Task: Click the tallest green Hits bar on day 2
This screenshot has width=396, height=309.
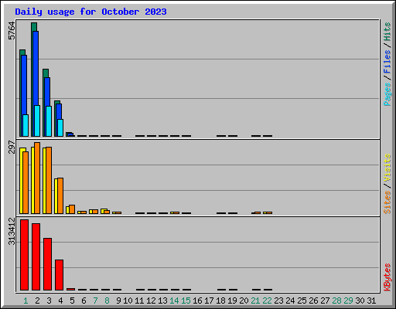Action: point(34,27)
